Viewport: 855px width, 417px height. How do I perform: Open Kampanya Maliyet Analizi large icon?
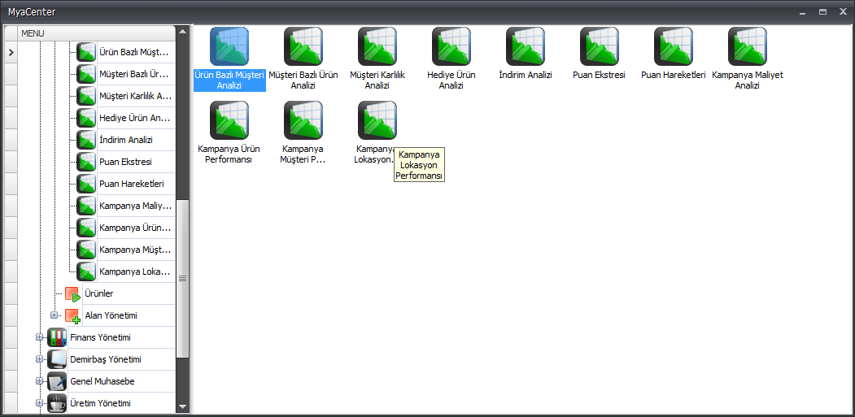[748, 46]
